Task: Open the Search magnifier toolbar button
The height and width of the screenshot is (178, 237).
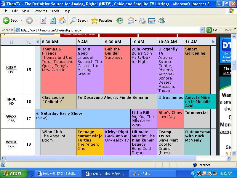Action: click(79, 20)
